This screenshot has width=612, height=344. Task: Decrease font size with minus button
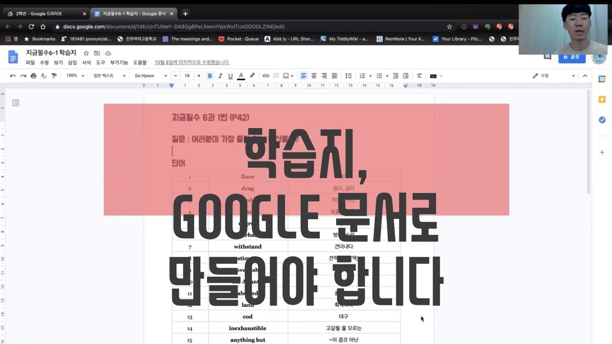175,75
